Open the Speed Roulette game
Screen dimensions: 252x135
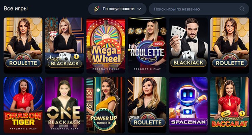click(x=147, y=105)
